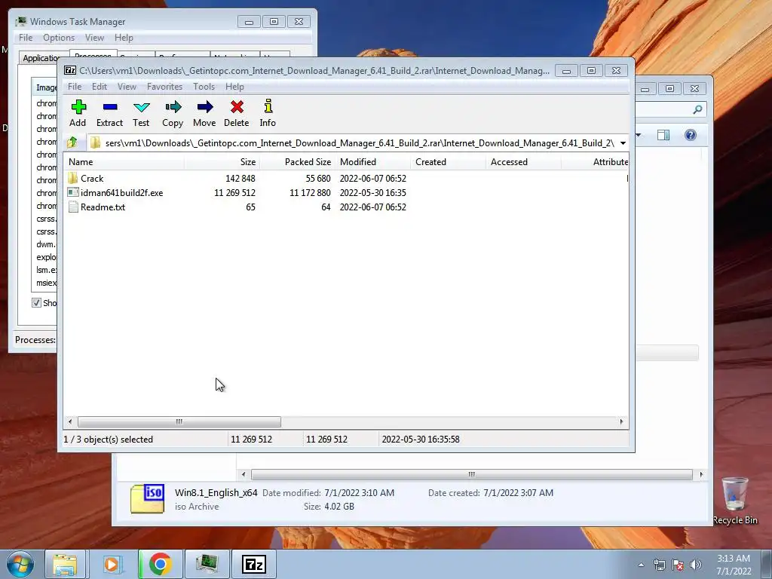This screenshot has width=772, height=579.
Task: Click 7-Zip scrollbar left arrow
Action: point(70,421)
